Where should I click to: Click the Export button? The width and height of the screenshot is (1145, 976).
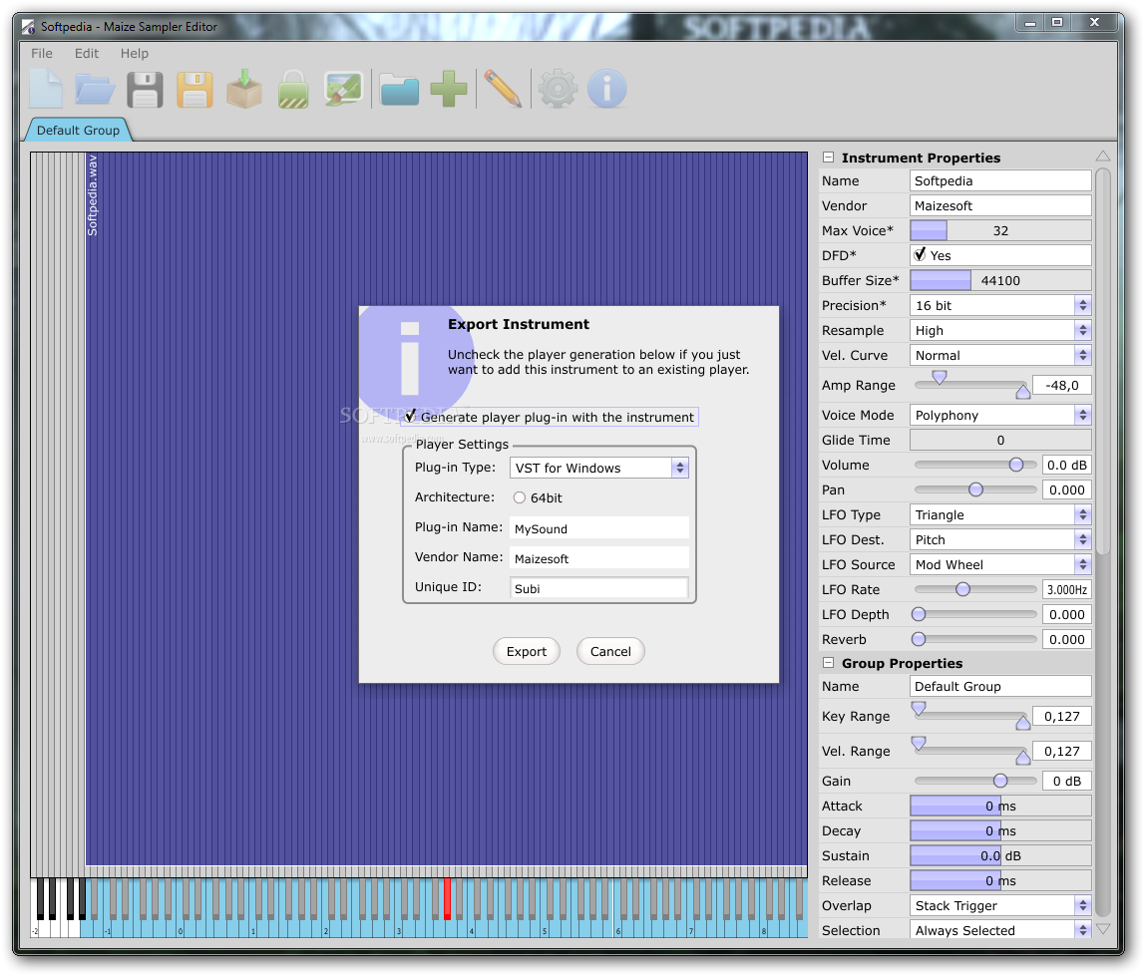[x=527, y=651]
